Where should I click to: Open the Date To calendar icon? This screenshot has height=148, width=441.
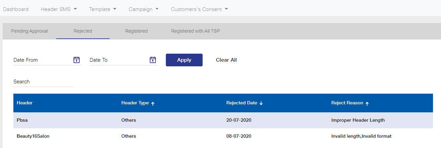[x=153, y=60]
